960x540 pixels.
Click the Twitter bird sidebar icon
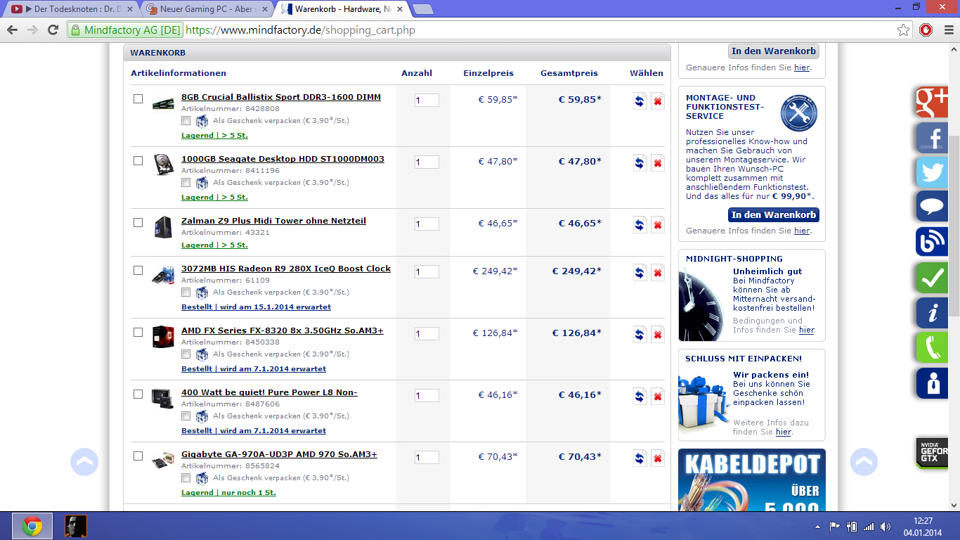(933, 172)
